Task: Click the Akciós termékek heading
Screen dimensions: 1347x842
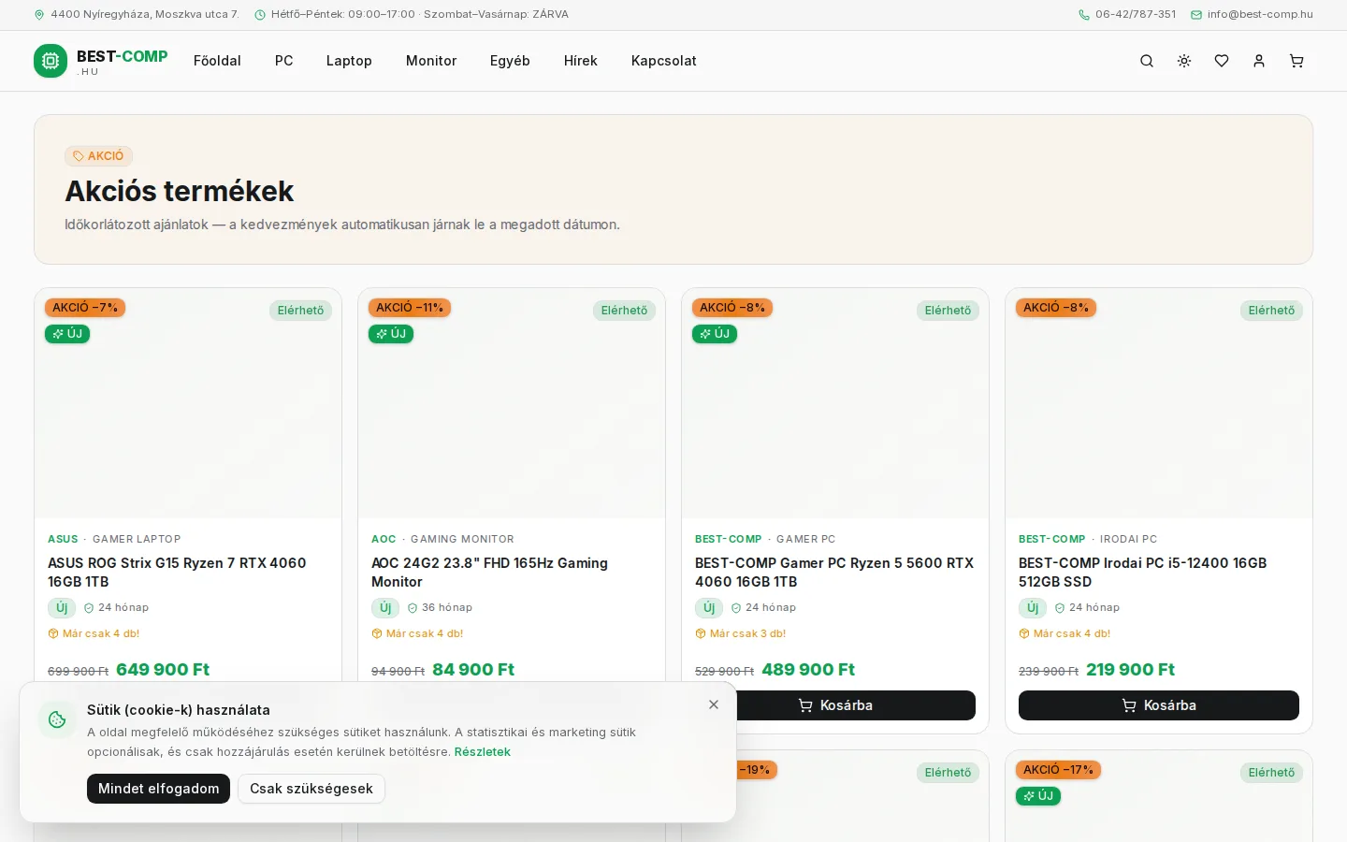Action: (x=180, y=192)
